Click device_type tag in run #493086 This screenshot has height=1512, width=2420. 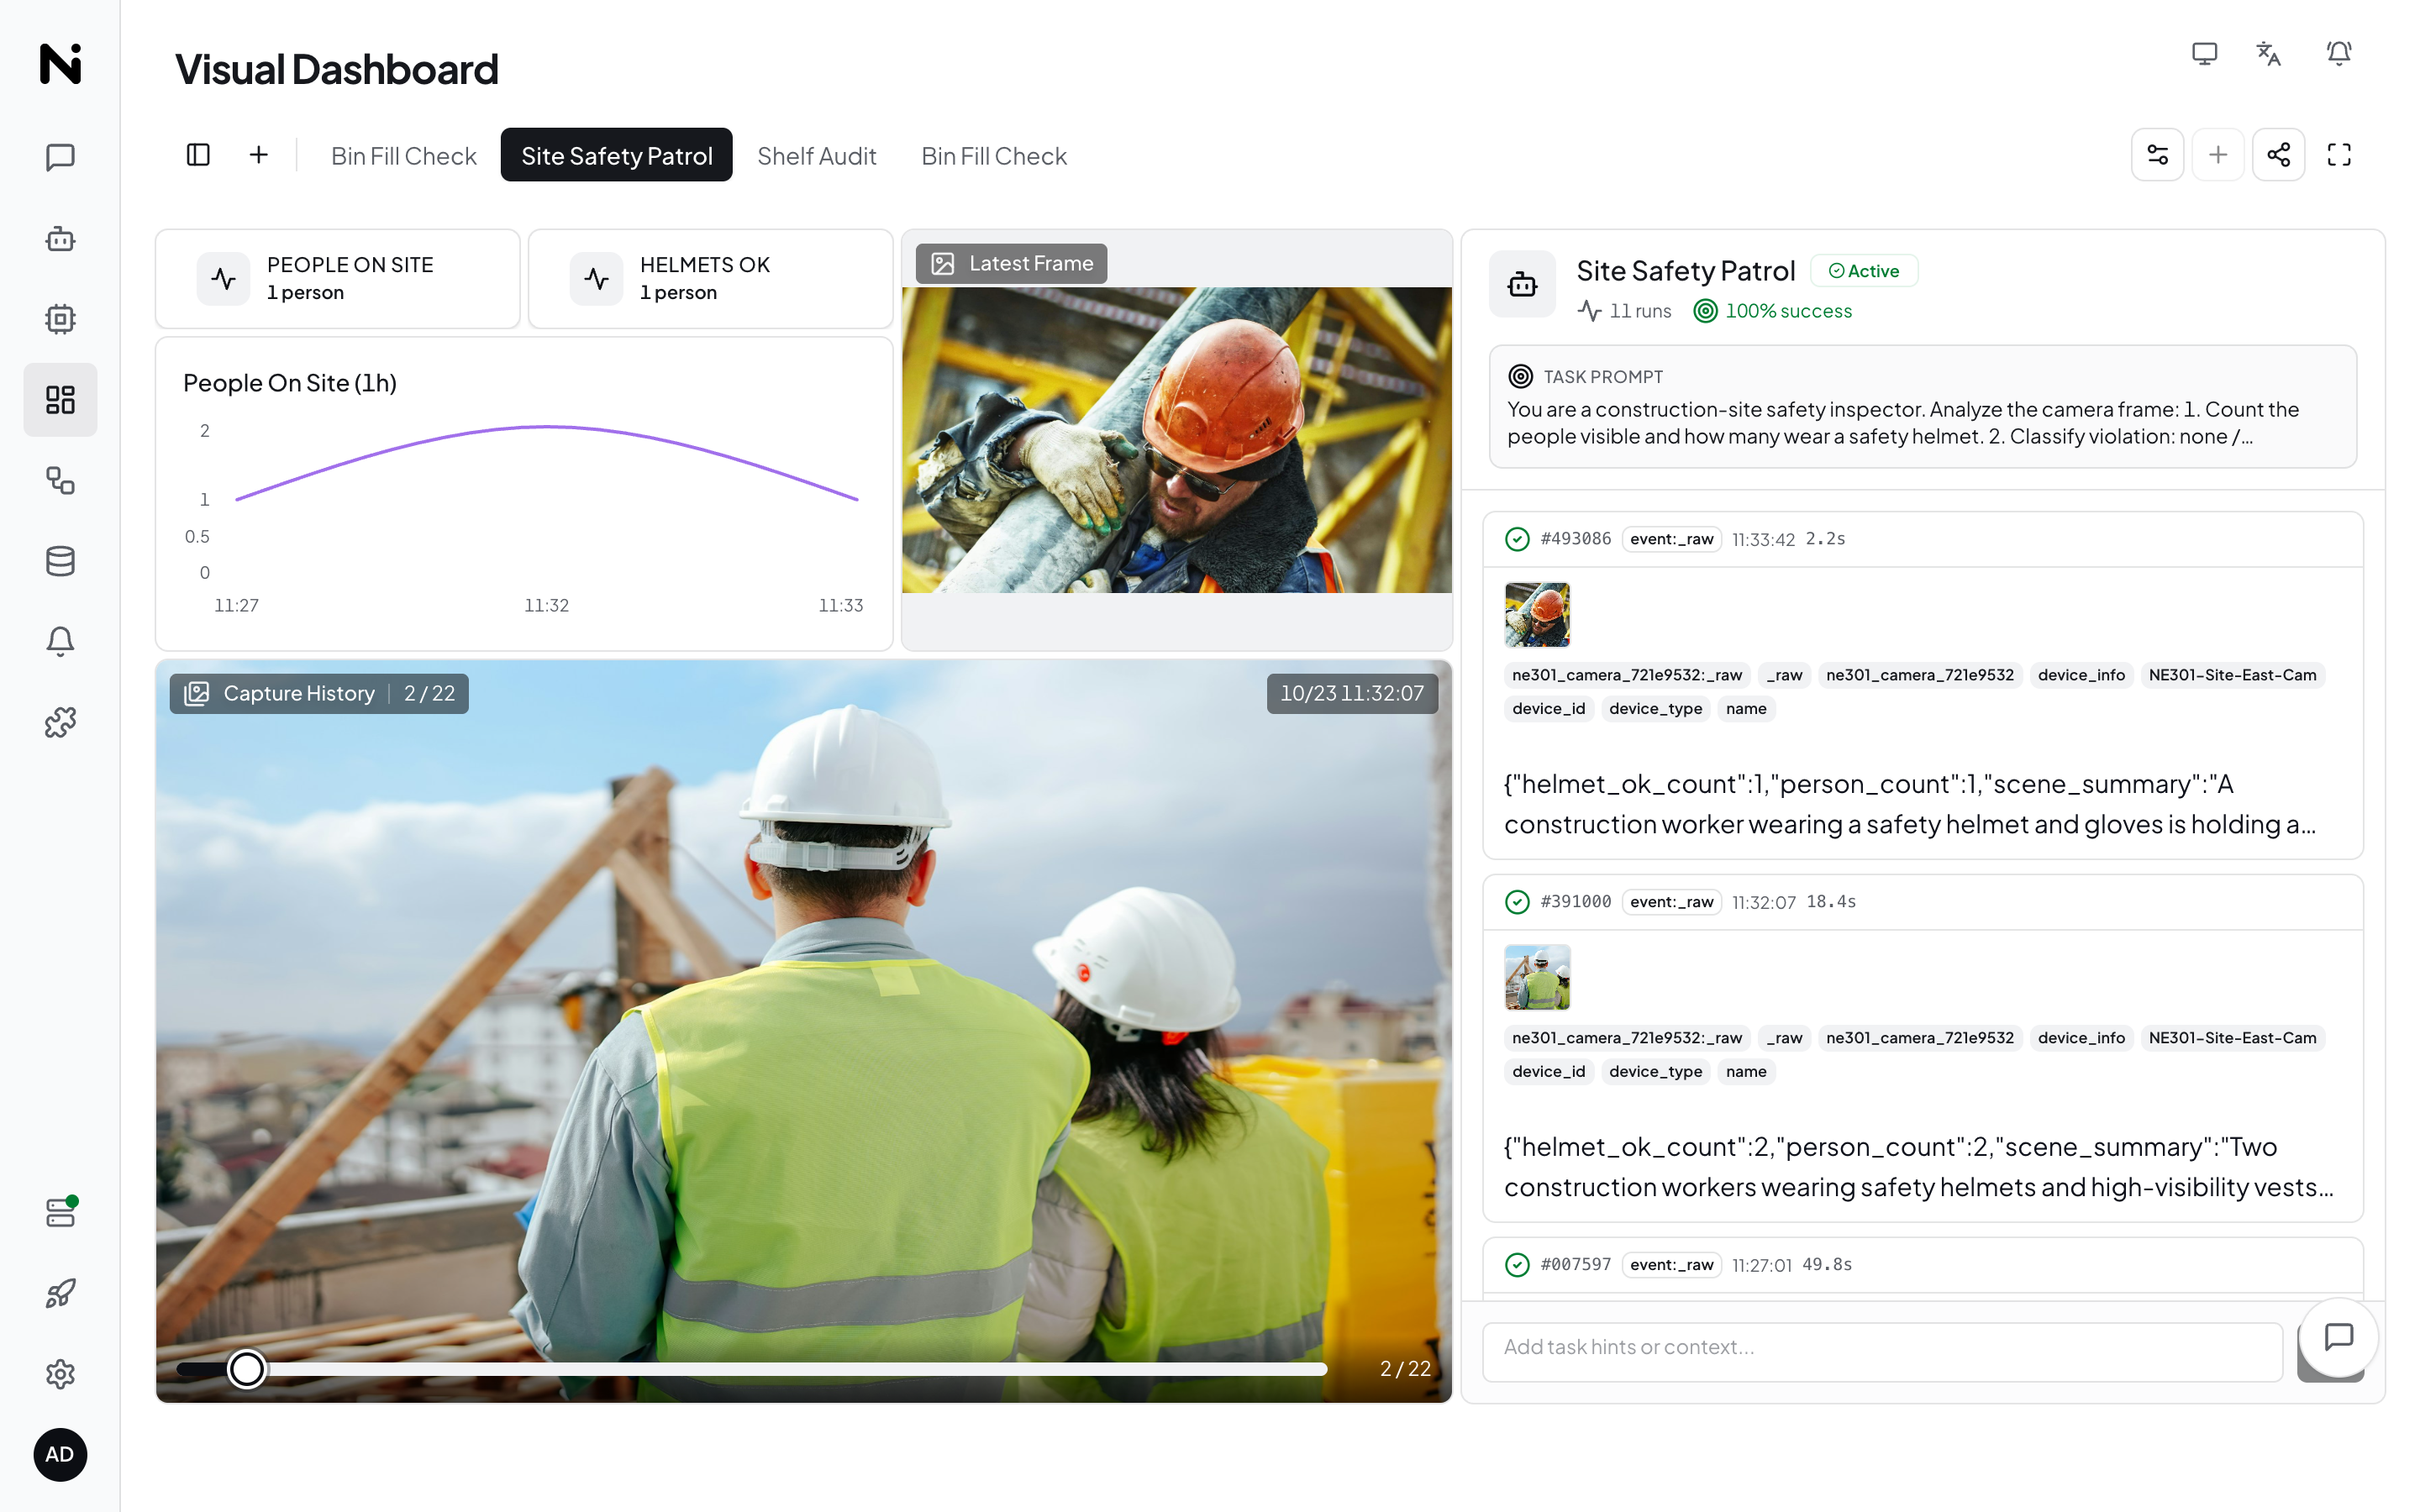click(1655, 709)
